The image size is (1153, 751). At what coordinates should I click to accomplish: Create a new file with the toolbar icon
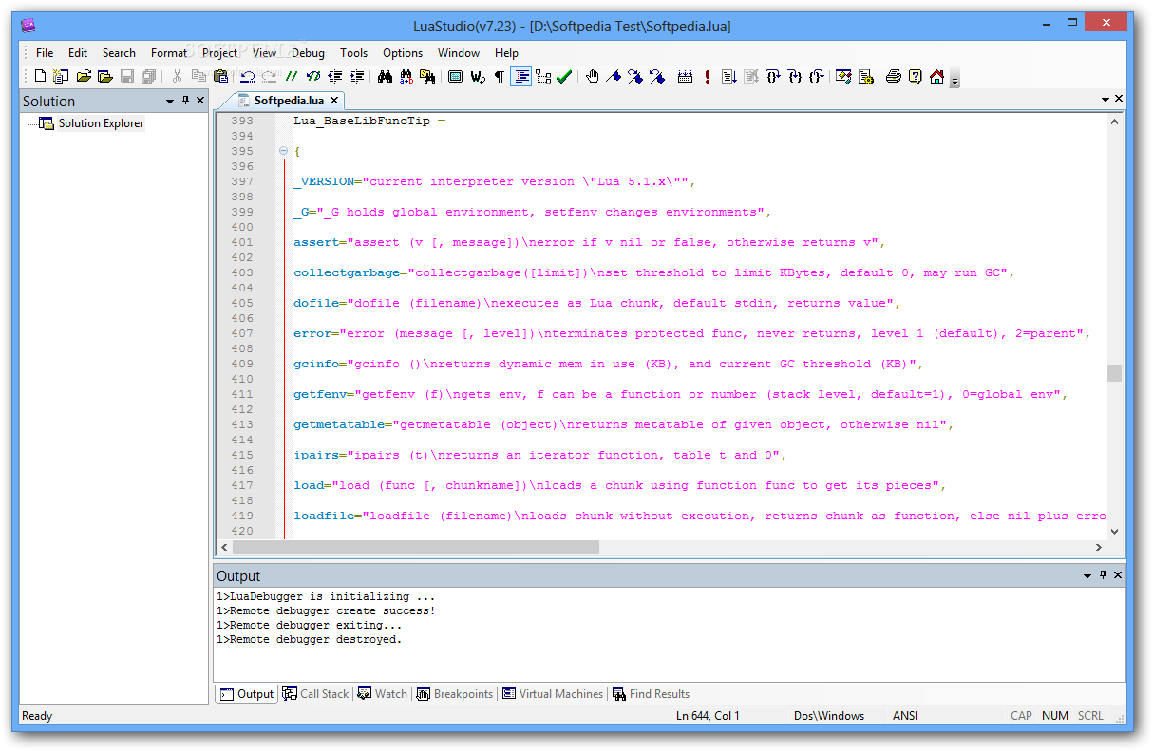point(40,77)
